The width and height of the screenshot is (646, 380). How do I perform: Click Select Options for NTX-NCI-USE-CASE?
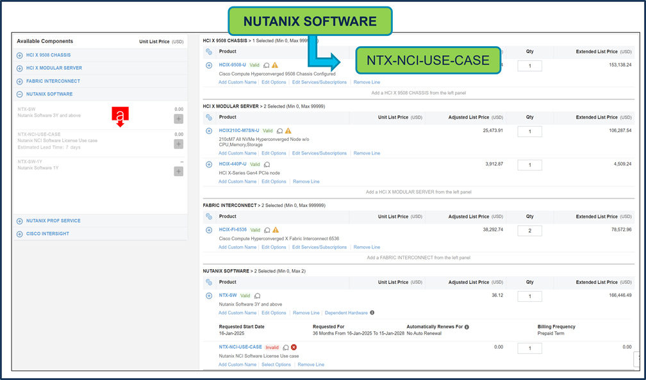(276, 365)
